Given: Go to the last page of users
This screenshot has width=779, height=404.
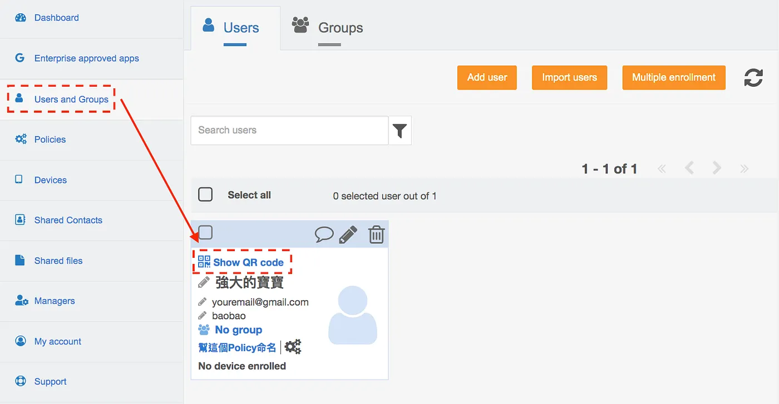Looking at the screenshot, I should coord(745,168).
